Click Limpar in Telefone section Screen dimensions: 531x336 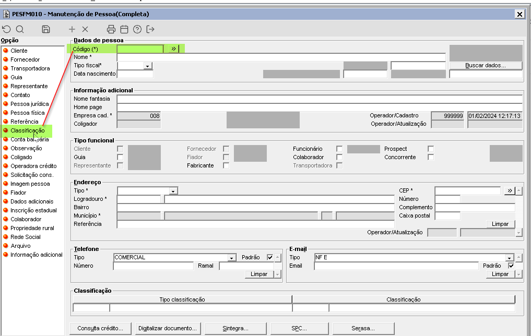[x=259, y=274]
